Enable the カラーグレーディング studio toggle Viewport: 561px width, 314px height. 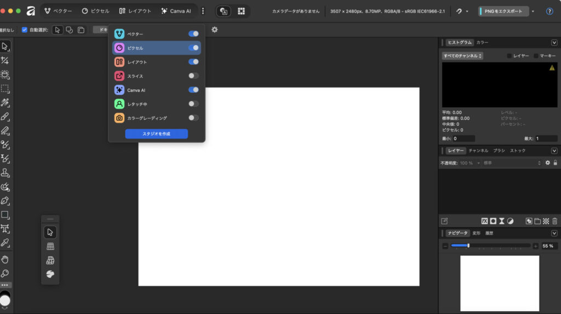pyautogui.click(x=193, y=118)
